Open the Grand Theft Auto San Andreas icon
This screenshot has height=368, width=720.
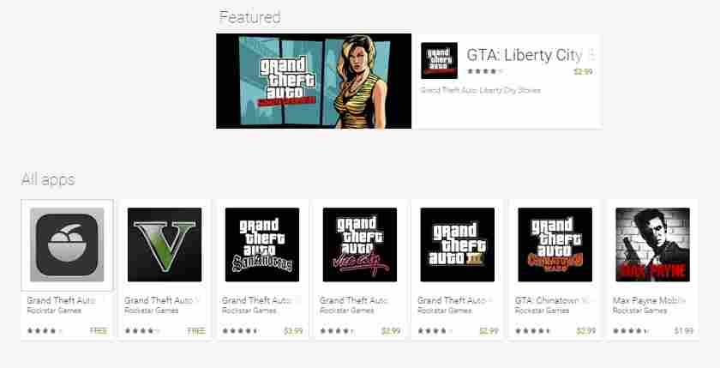coord(262,244)
